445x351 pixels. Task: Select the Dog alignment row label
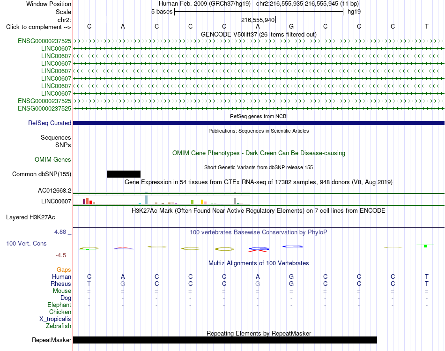click(x=66, y=298)
